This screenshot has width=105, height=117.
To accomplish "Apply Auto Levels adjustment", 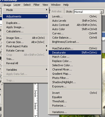I will point(75,21).
